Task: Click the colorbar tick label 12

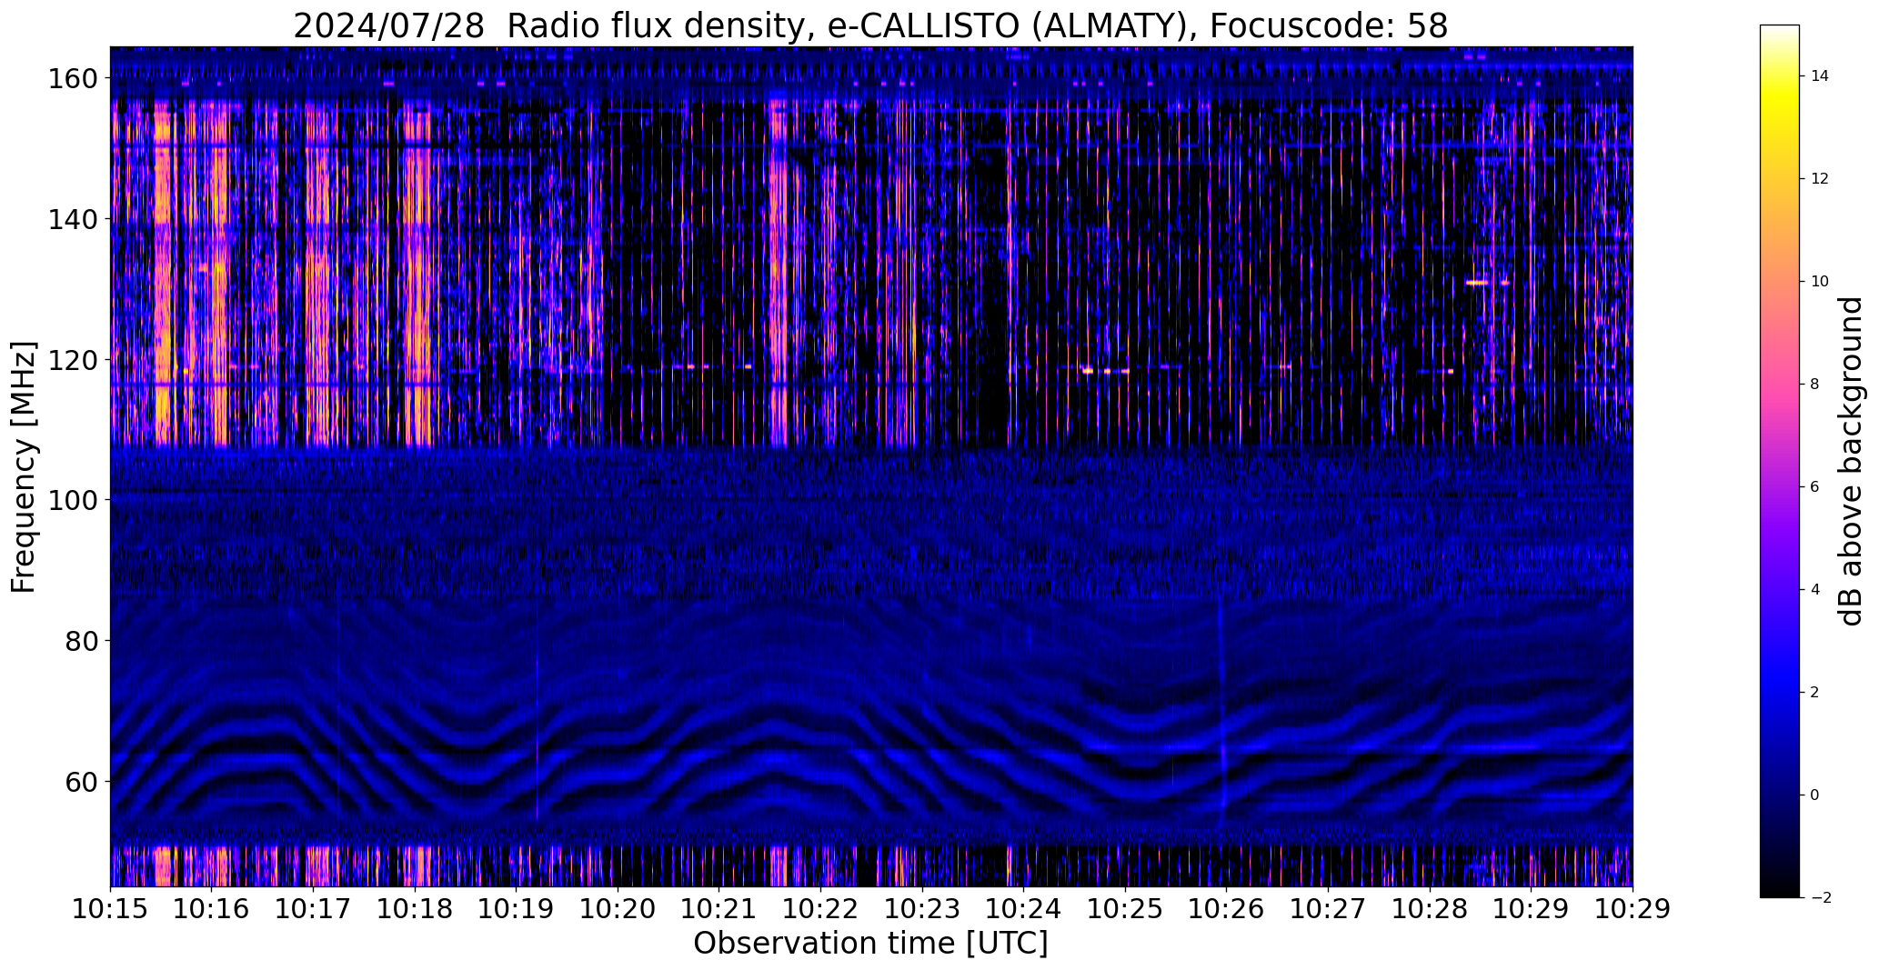Action: (1820, 179)
